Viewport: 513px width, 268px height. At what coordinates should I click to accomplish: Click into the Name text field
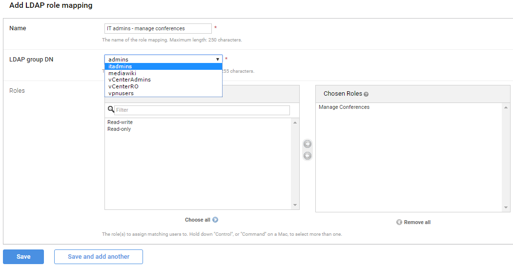(158, 29)
